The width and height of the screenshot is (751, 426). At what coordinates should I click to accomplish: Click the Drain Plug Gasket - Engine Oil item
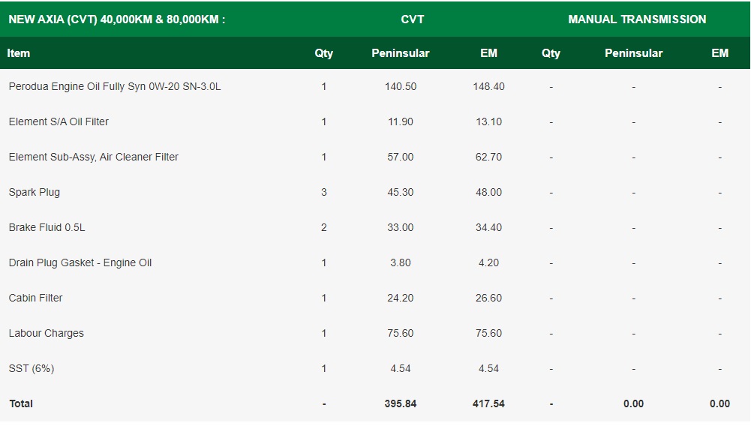(80, 262)
